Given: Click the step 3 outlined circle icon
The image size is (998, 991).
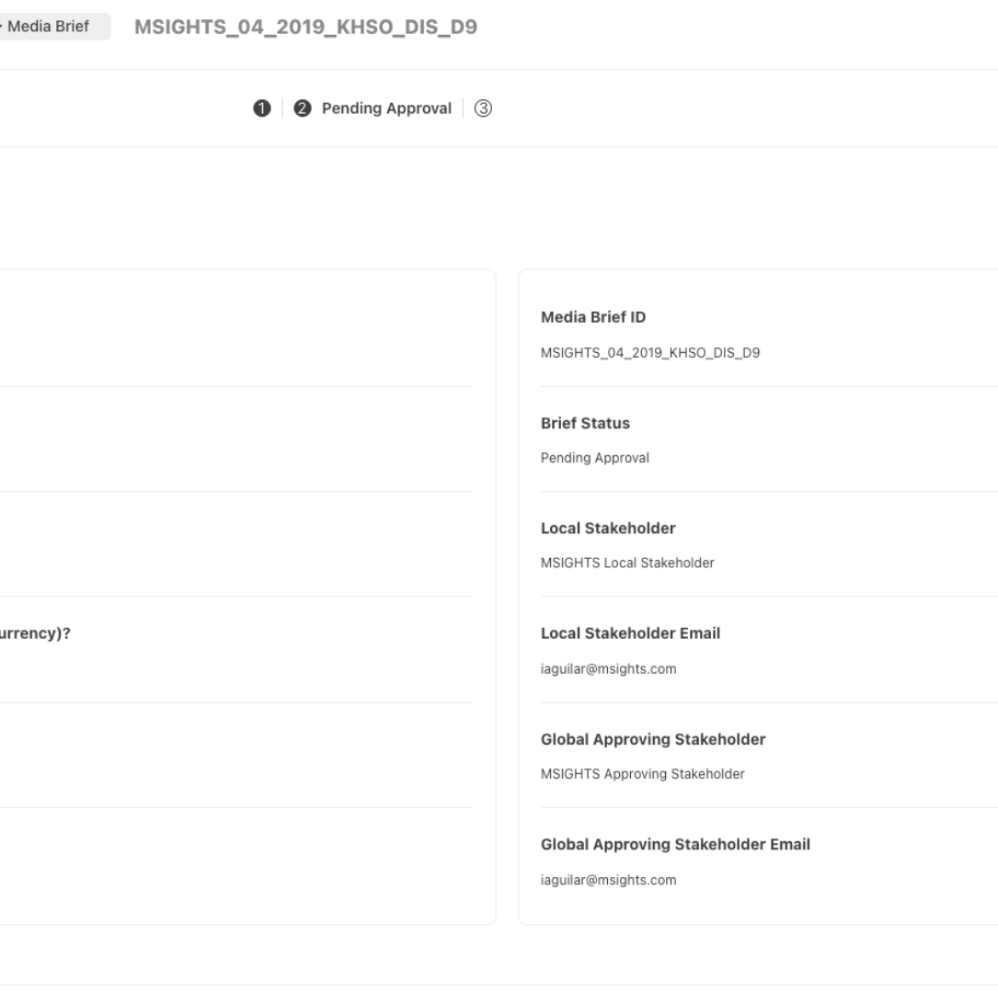Looking at the screenshot, I should 484,108.
